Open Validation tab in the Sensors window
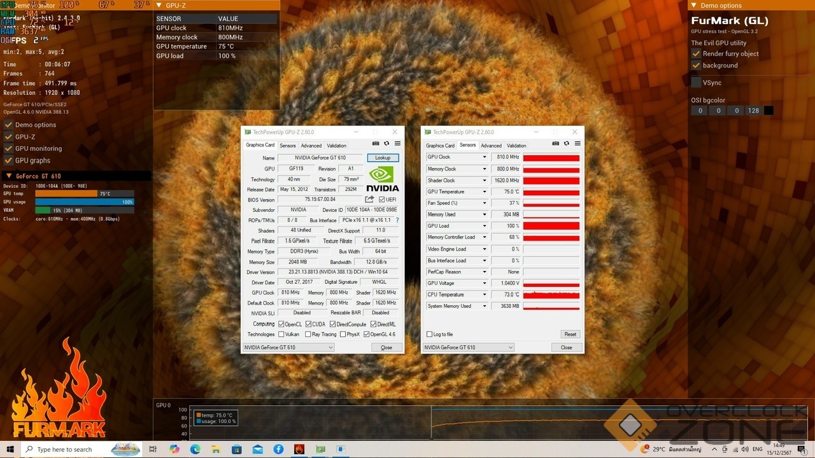This screenshot has height=458, width=815. point(516,146)
